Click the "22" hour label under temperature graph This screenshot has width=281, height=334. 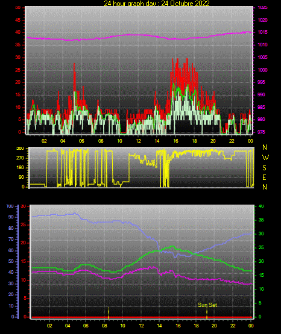233,326
